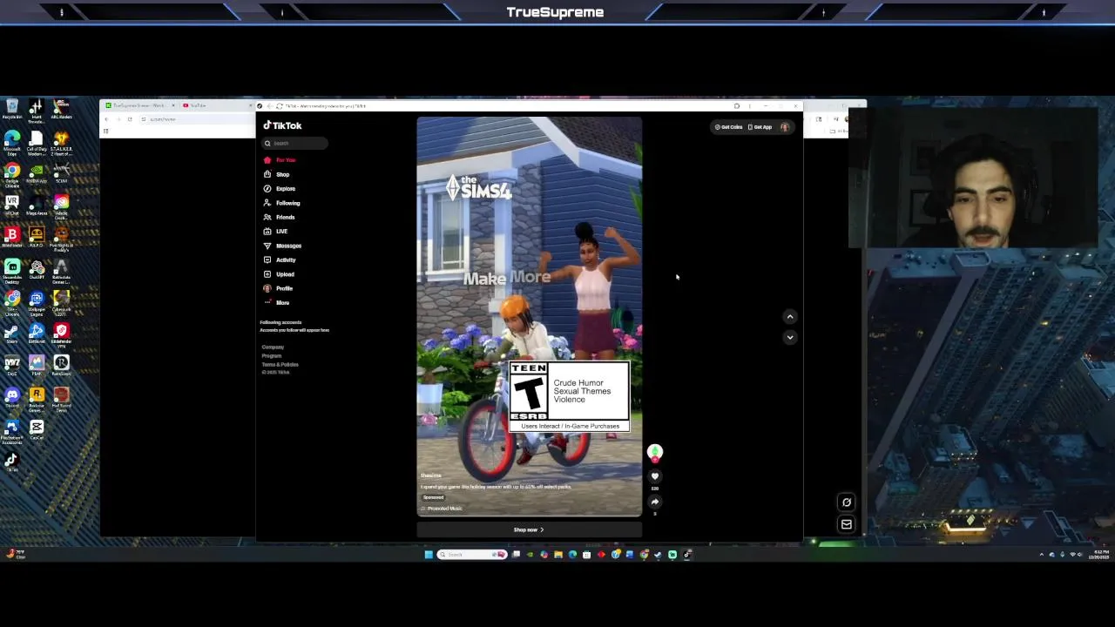The image size is (1115, 627).
Task: Open the profile avatar menu at top right
Action: tap(785, 127)
